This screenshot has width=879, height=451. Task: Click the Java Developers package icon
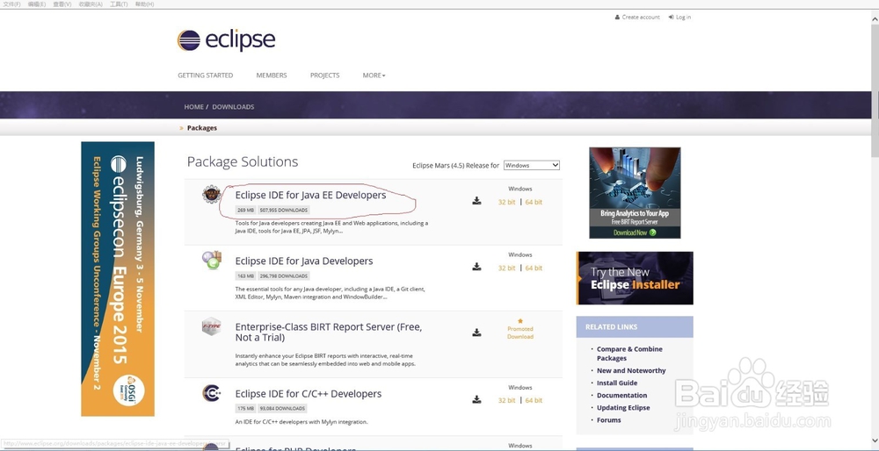(x=212, y=261)
